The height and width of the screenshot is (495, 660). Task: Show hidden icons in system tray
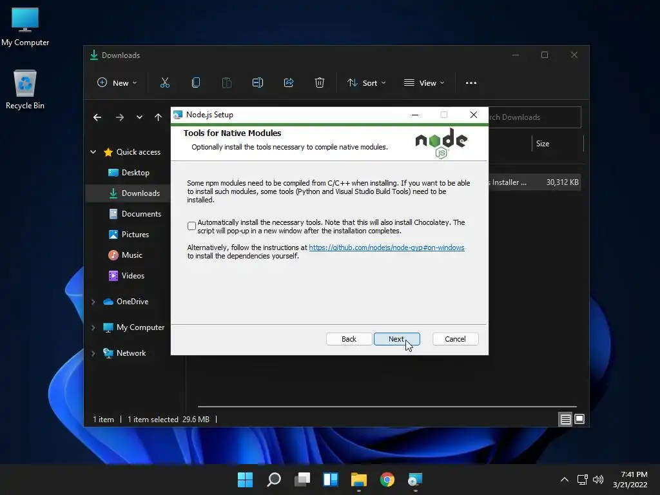pyautogui.click(x=565, y=480)
